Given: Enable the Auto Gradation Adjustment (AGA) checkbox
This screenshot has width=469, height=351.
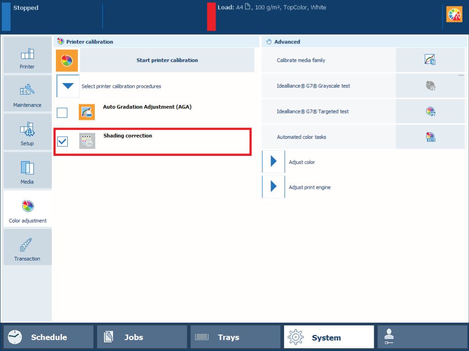Looking at the screenshot, I should tap(62, 112).
